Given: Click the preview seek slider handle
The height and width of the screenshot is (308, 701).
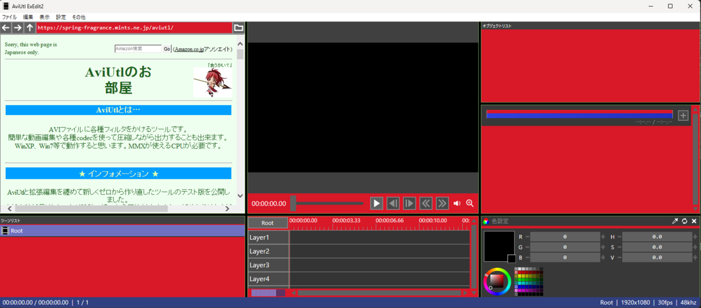Looking at the screenshot, I should tap(293, 203).
